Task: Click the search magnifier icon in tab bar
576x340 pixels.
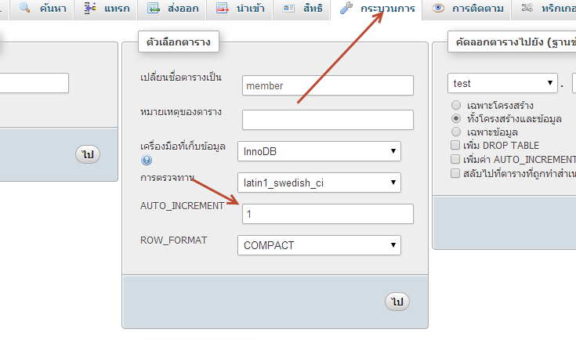Action: click(x=24, y=8)
